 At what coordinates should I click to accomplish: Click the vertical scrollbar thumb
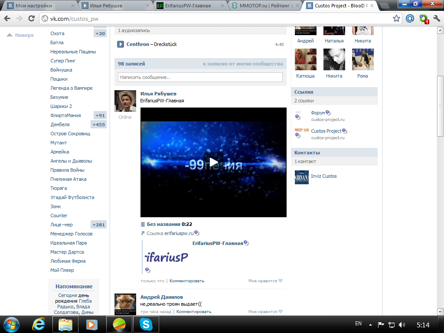click(440, 106)
